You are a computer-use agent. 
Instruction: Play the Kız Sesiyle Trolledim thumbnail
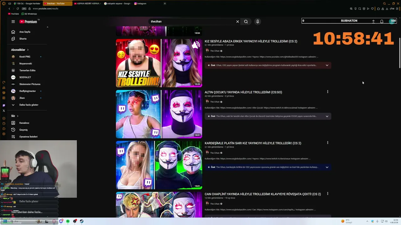click(x=159, y=63)
